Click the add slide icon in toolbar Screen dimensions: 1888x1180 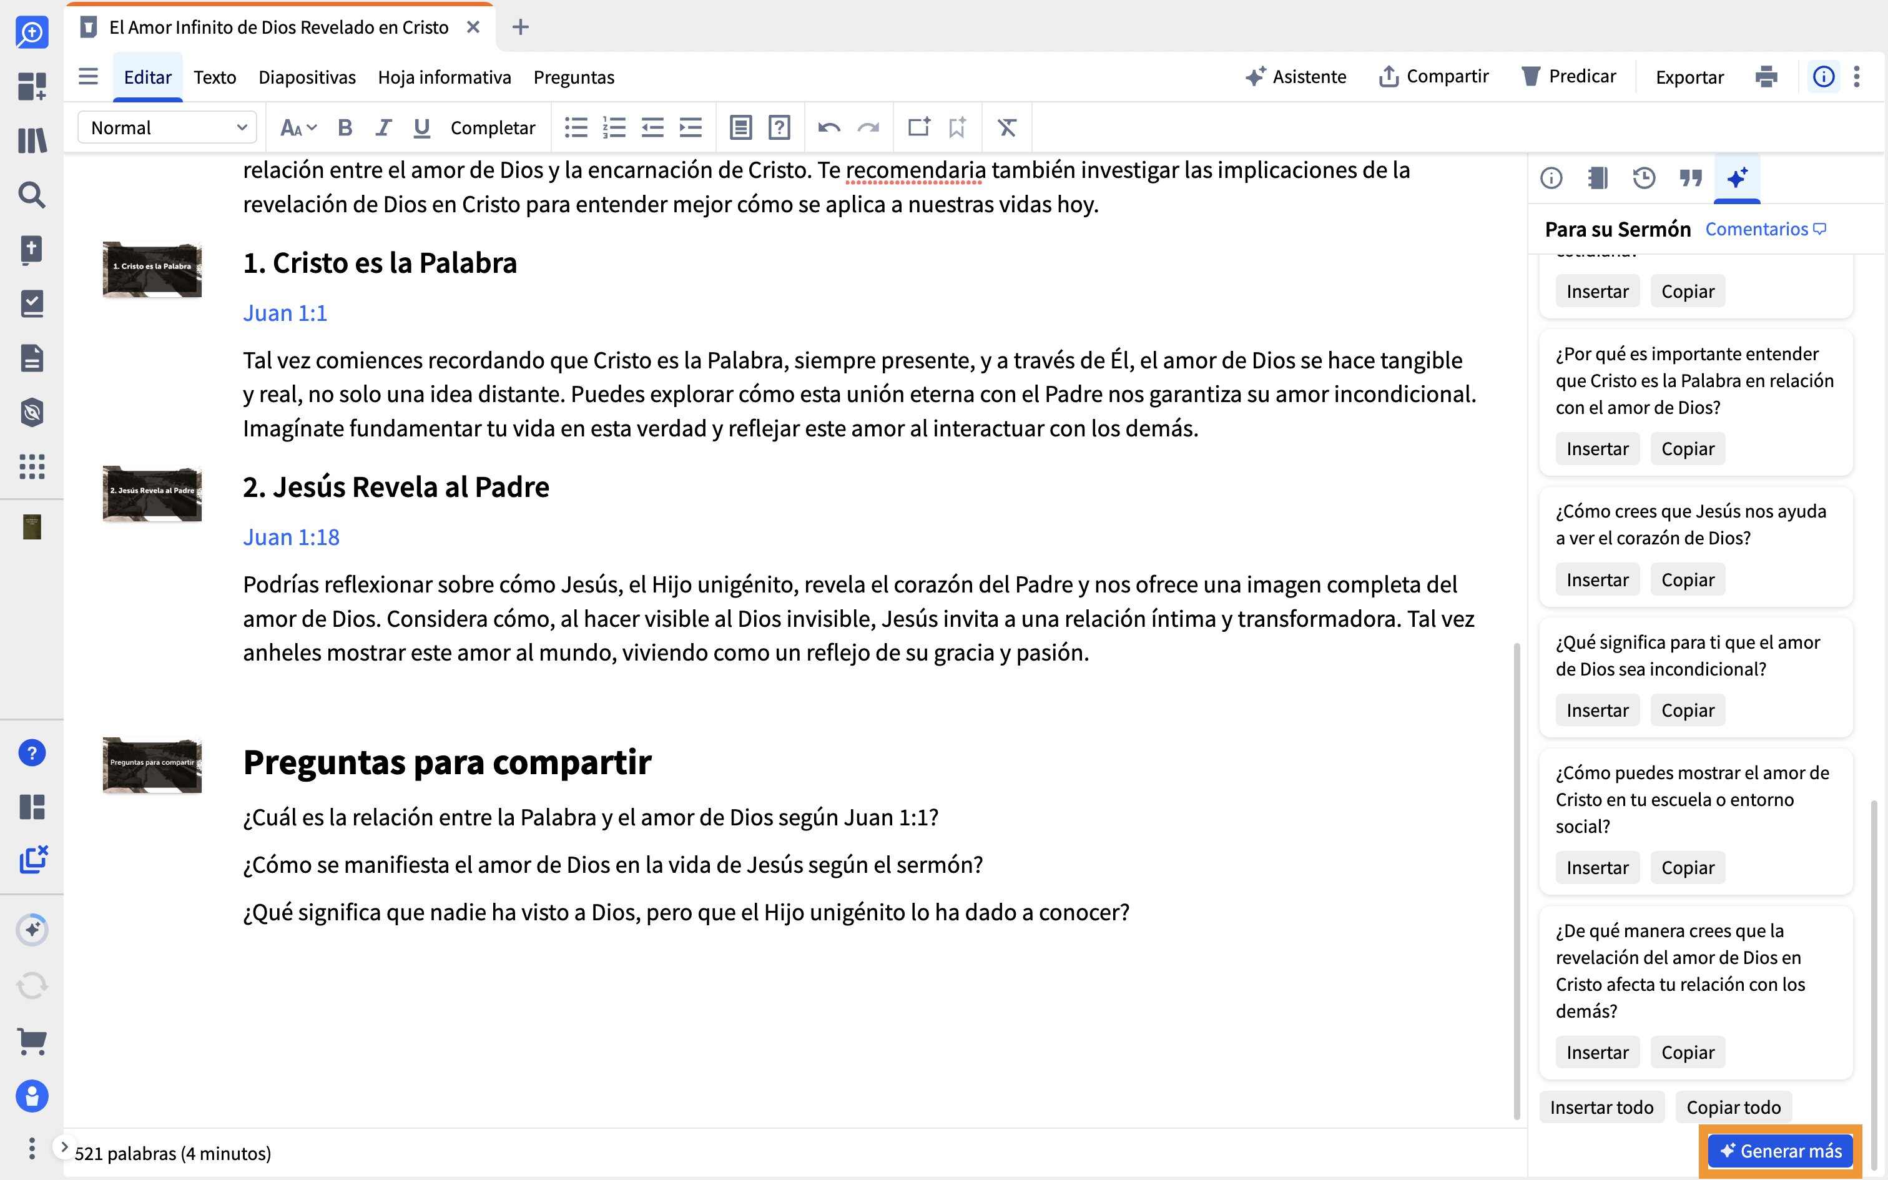point(919,126)
